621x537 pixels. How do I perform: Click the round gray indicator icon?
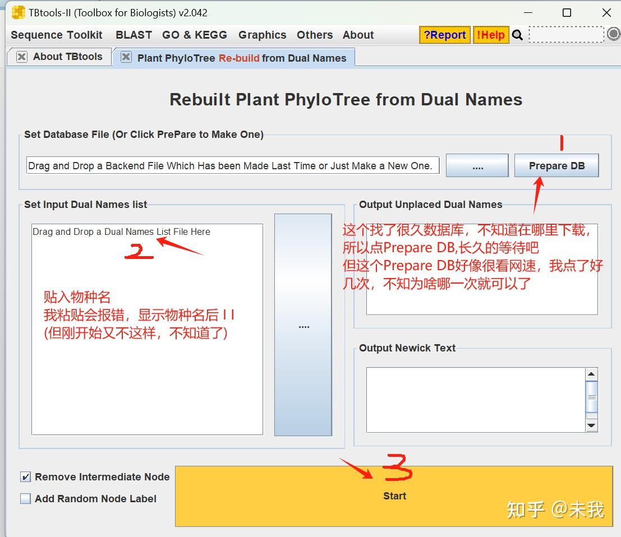click(613, 34)
